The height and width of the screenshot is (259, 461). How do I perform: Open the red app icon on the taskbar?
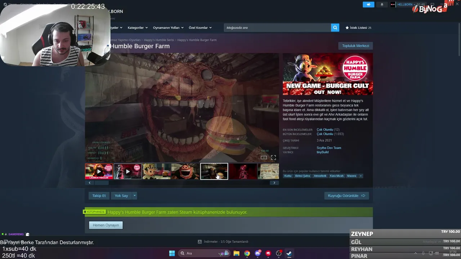click(x=268, y=253)
